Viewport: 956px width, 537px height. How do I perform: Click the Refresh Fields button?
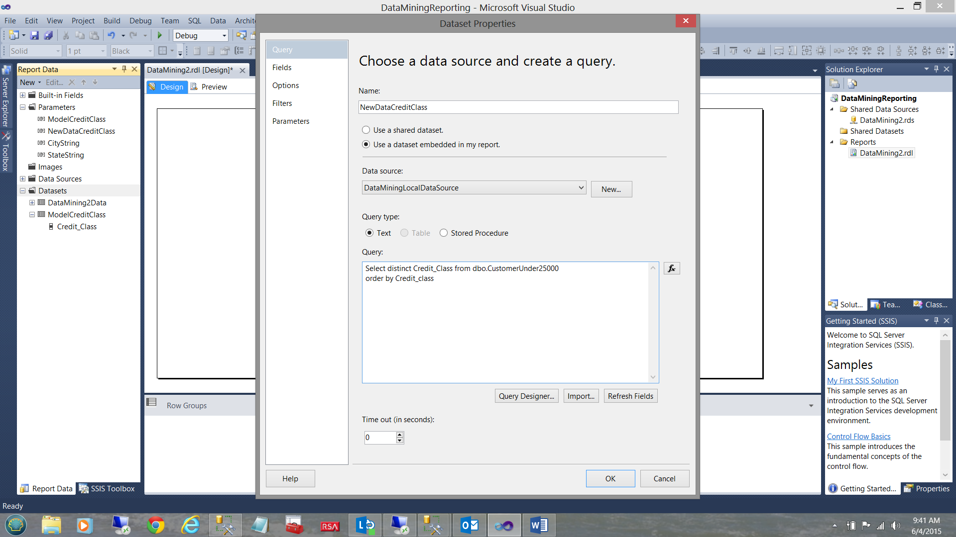coord(630,396)
